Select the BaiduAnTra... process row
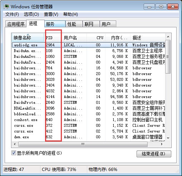 88,62
